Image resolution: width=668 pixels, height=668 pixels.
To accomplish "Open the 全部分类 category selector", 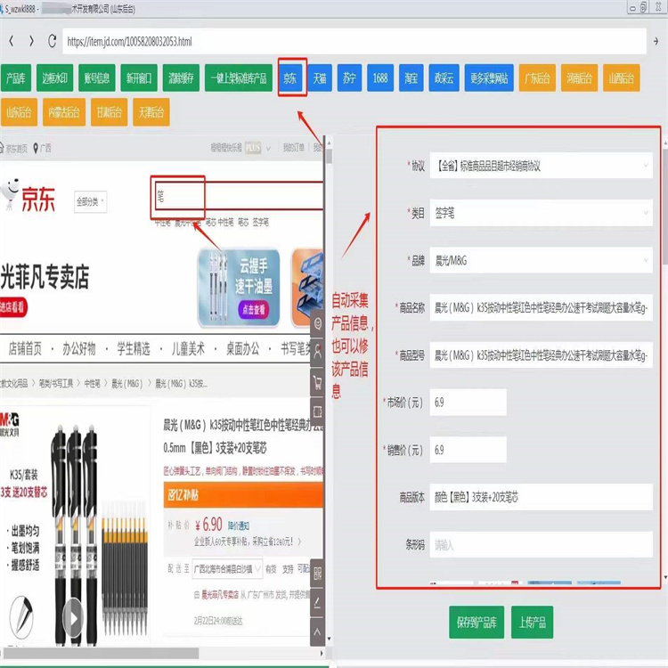I will click(91, 201).
